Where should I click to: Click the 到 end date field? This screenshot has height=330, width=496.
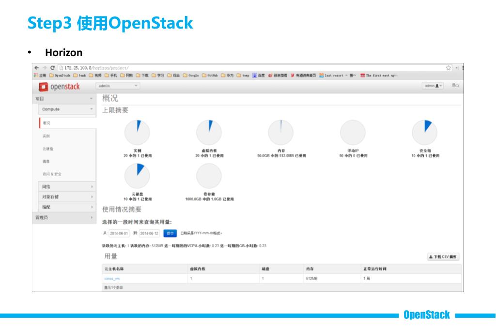tap(149, 233)
